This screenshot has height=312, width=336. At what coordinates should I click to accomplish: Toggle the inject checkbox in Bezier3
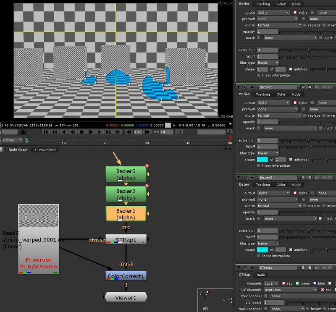click(x=320, y=218)
